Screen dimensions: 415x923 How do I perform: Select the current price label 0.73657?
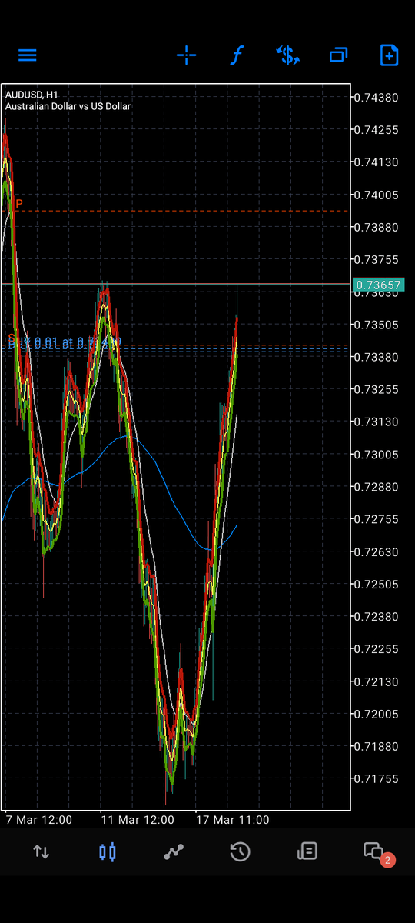(377, 285)
